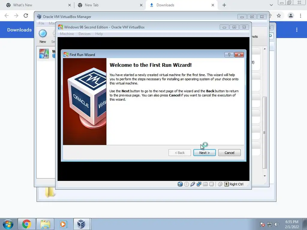Click the mouse integration icon in status bar

pyautogui.click(x=220, y=184)
